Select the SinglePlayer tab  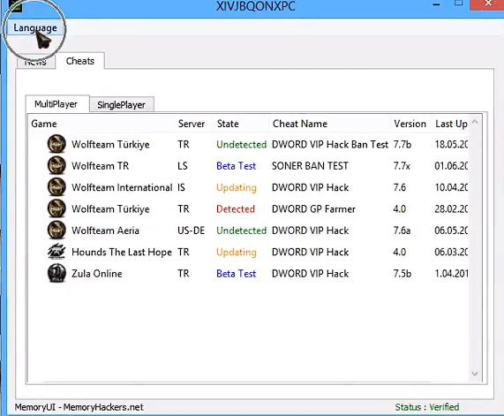click(x=121, y=104)
